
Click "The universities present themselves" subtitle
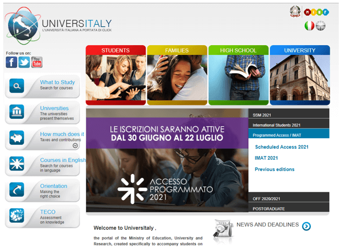coord(56,116)
